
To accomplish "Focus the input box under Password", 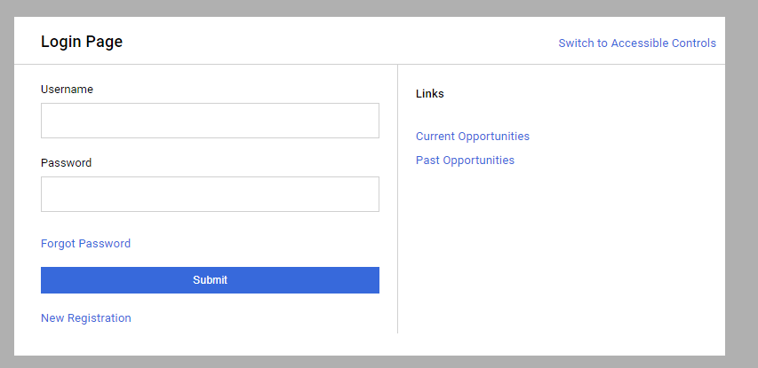I will (x=210, y=194).
